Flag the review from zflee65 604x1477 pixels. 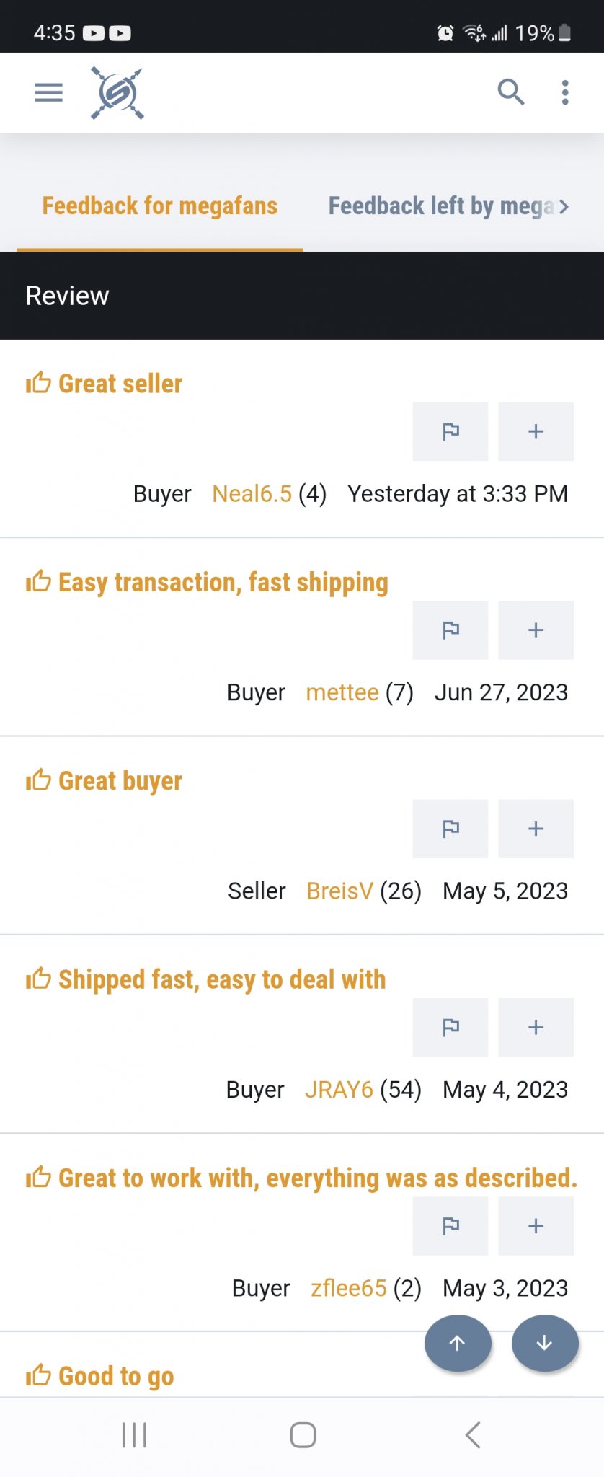tap(450, 1226)
